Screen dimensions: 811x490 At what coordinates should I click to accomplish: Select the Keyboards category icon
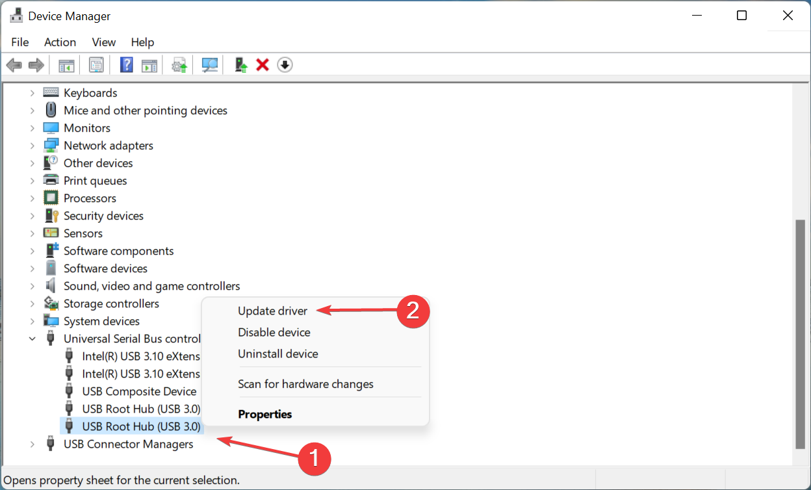tap(51, 92)
